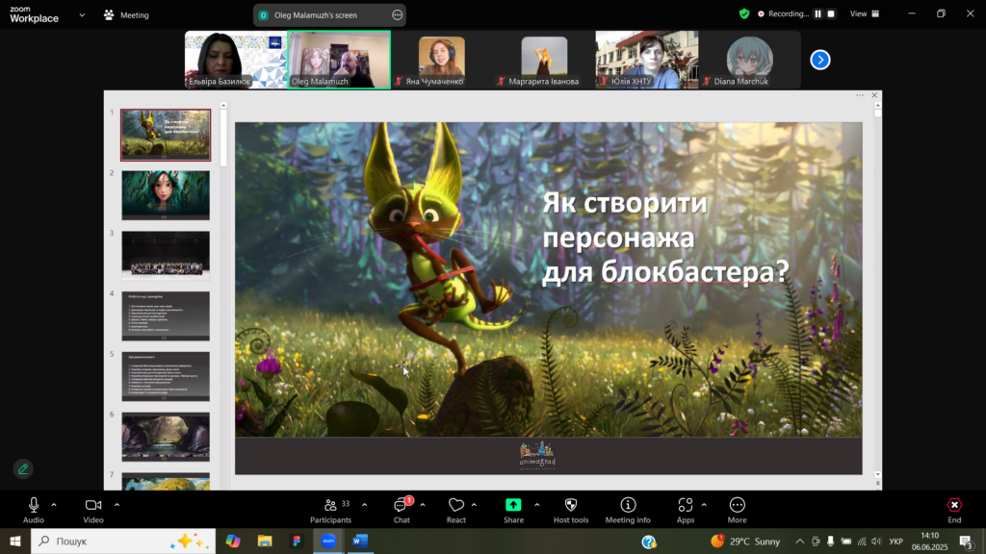Select slide 4 thumbnail
The image size is (986, 554).
point(166,315)
